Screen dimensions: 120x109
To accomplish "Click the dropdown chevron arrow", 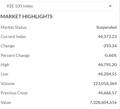I will pos(110,6).
